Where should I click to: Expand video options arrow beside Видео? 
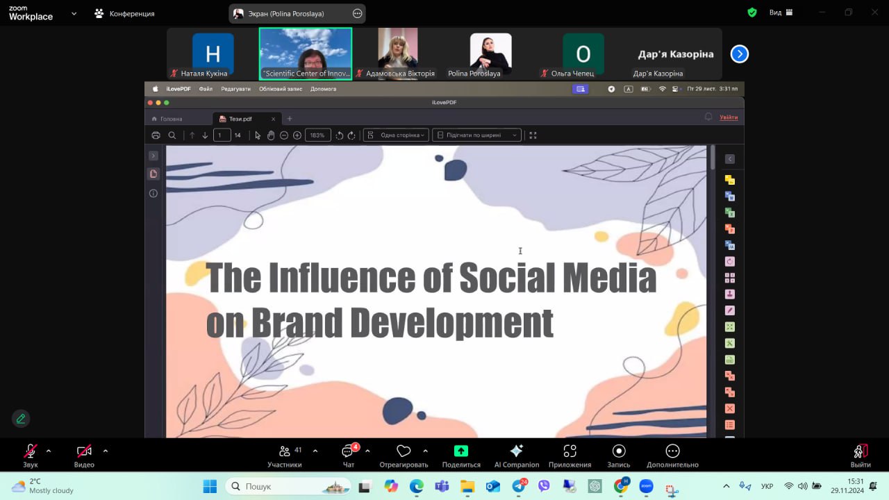pos(106,451)
